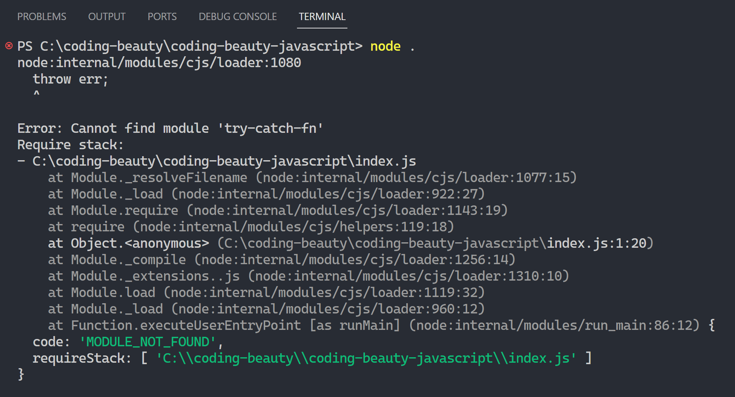
Task: Click the red command failure icon beside the prompt
Action: tap(8, 46)
